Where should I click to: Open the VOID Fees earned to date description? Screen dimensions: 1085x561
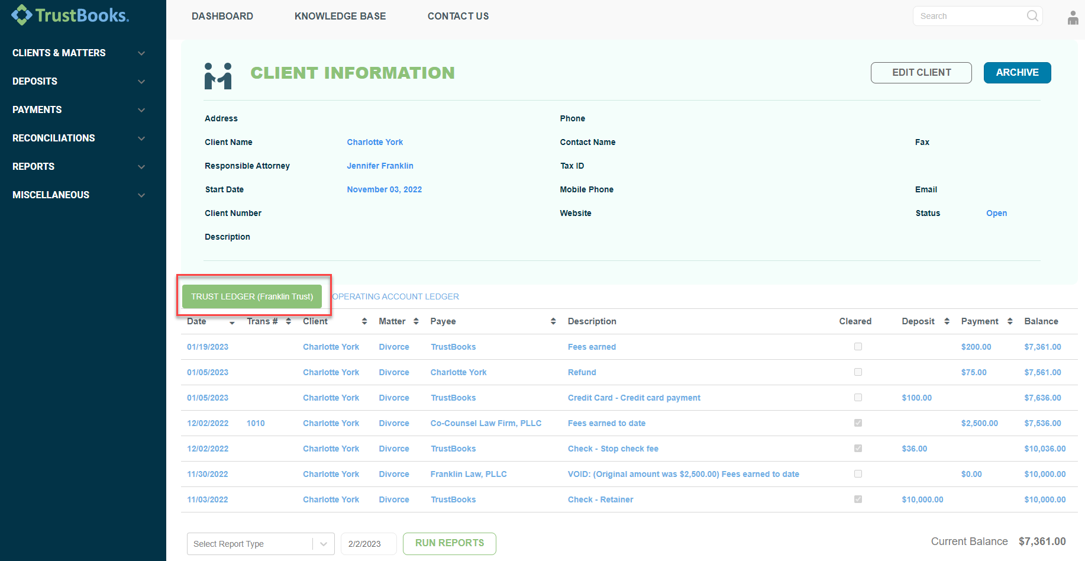(683, 474)
